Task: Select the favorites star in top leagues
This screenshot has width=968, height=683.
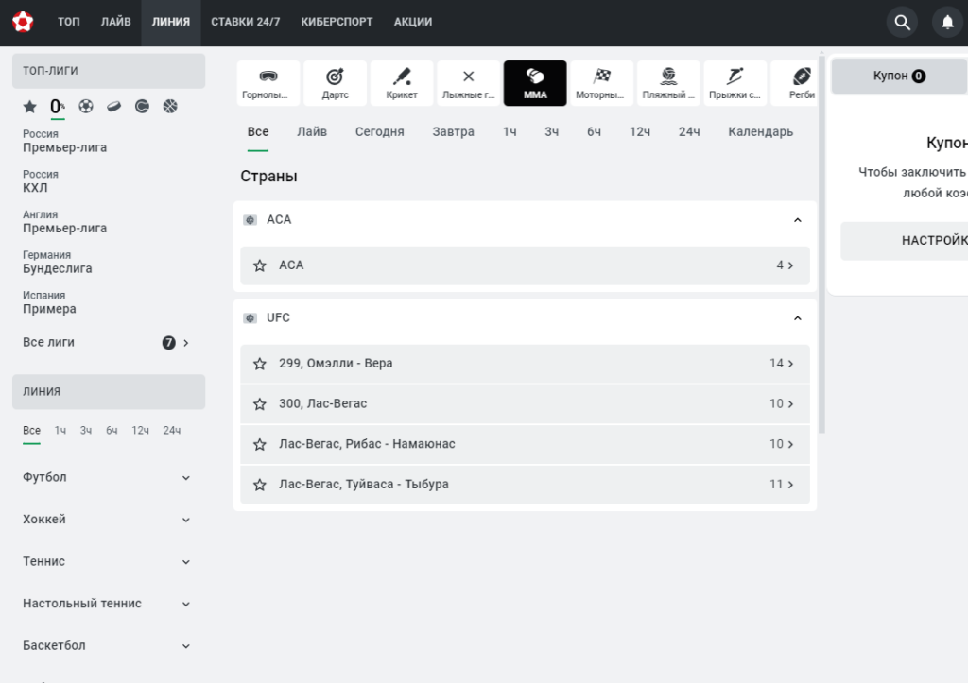Action: click(x=29, y=107)
